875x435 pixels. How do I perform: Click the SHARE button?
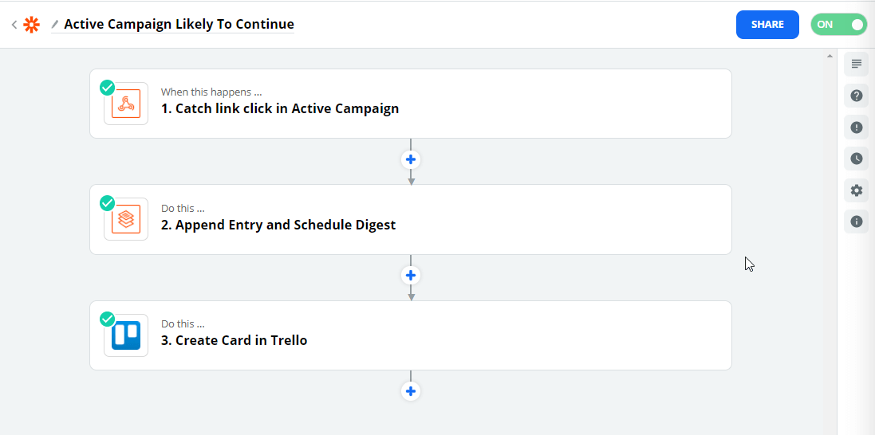[767, 25]
